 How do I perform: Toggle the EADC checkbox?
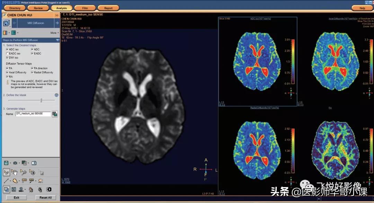(x=32, y=54)
